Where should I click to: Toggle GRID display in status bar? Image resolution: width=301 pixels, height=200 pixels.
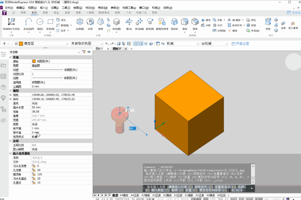coord(169,199)
